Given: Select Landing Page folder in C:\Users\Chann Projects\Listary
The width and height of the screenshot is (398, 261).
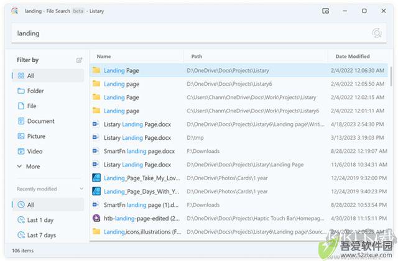Looking at the screenshot, I should (x=239, y=98).
